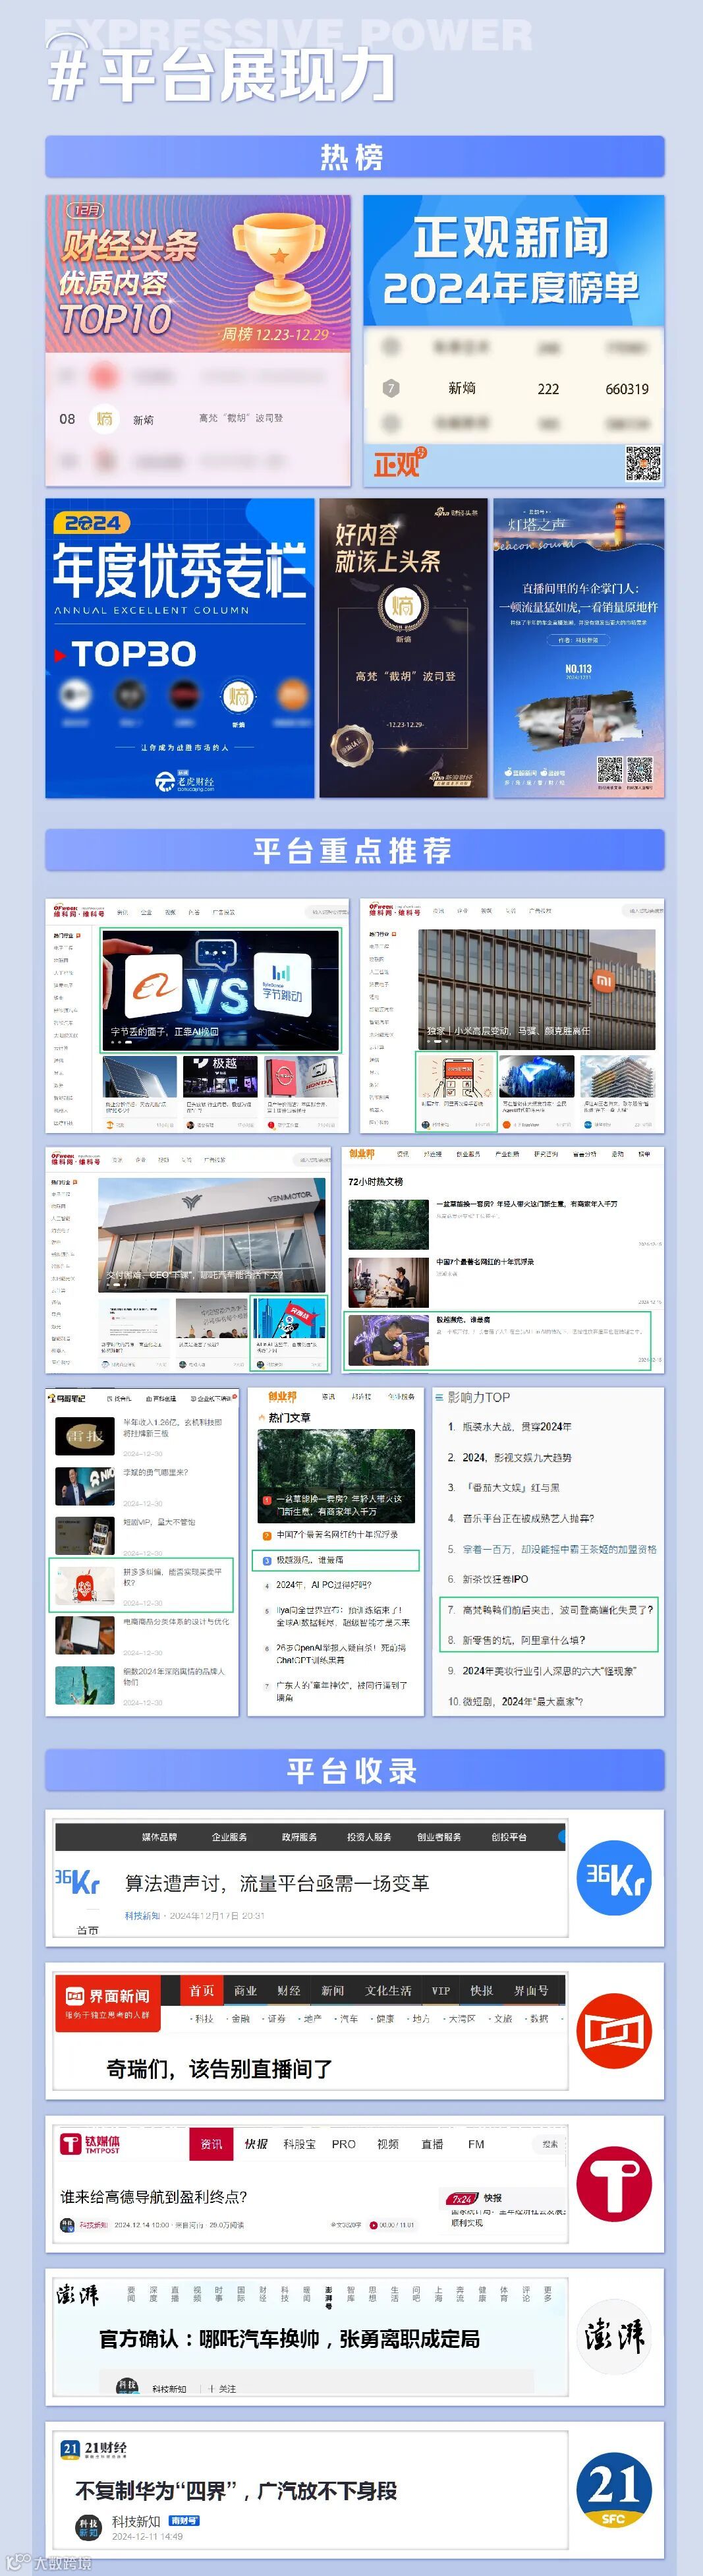This screenshot has height=2576, width=703.
Task: Click the 36Kr logo inside the article screenshot
Action: click(x=78, y=1881)
